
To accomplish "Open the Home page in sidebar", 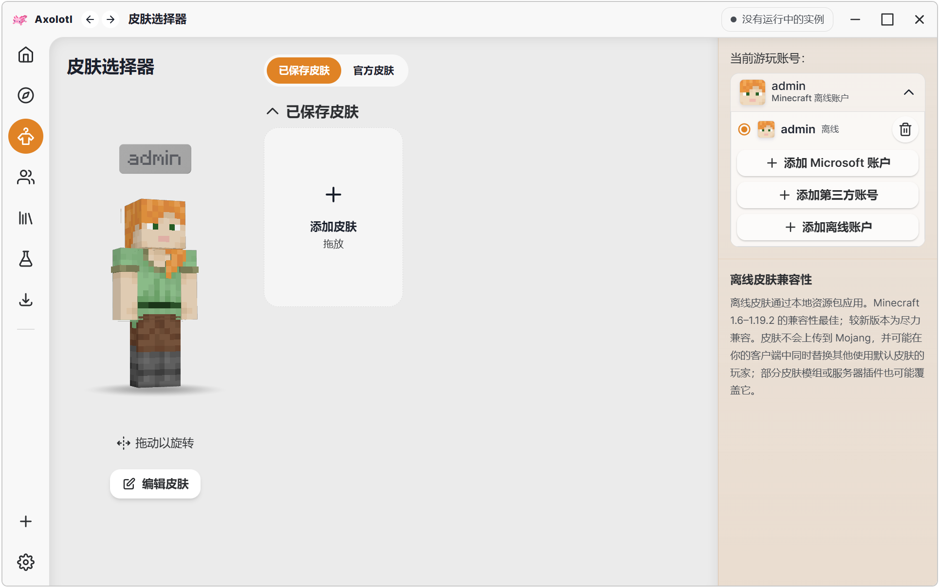I will 26,54.
